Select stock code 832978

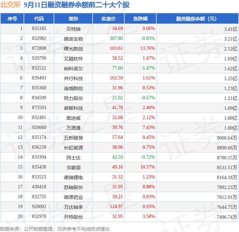coord(39,216)
